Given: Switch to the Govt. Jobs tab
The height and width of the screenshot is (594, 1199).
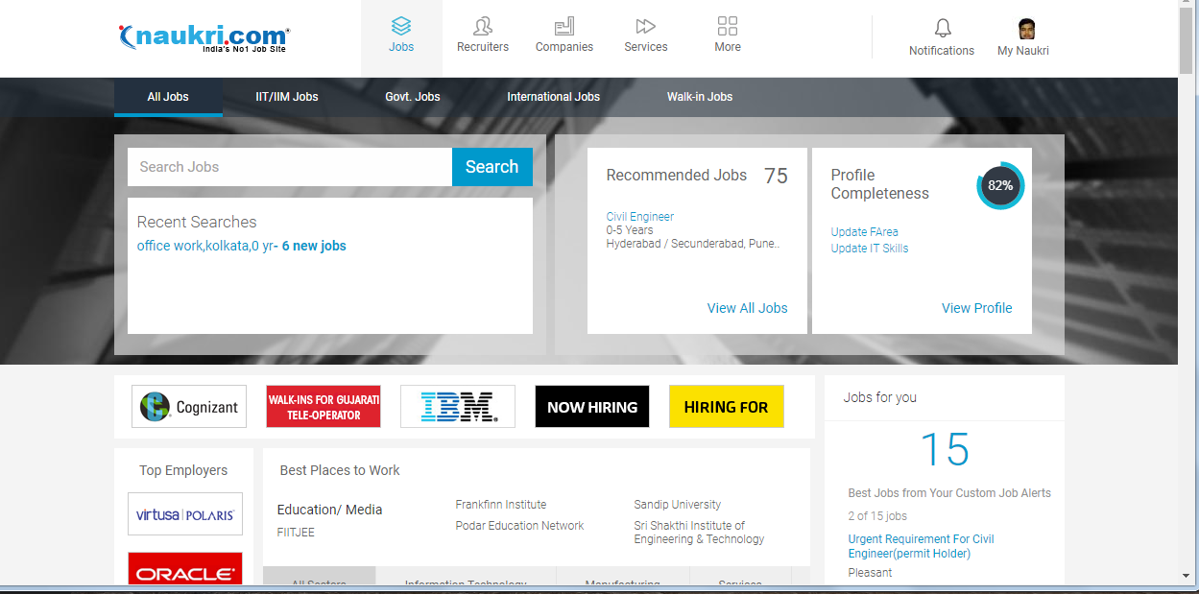Looking at the screenshot, I should point(413,97).
